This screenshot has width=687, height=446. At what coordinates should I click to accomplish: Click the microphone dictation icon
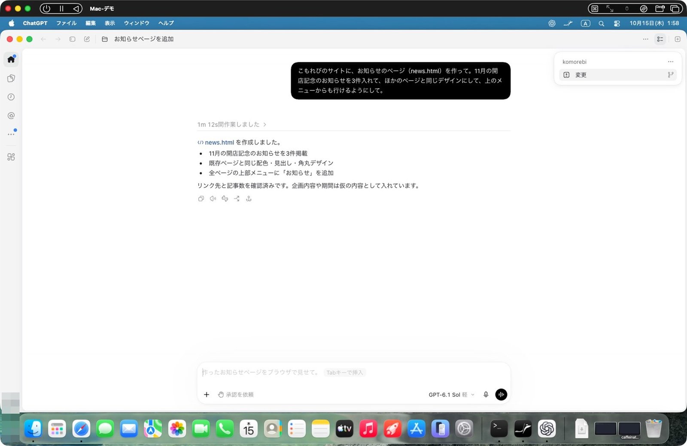point(486,395)
